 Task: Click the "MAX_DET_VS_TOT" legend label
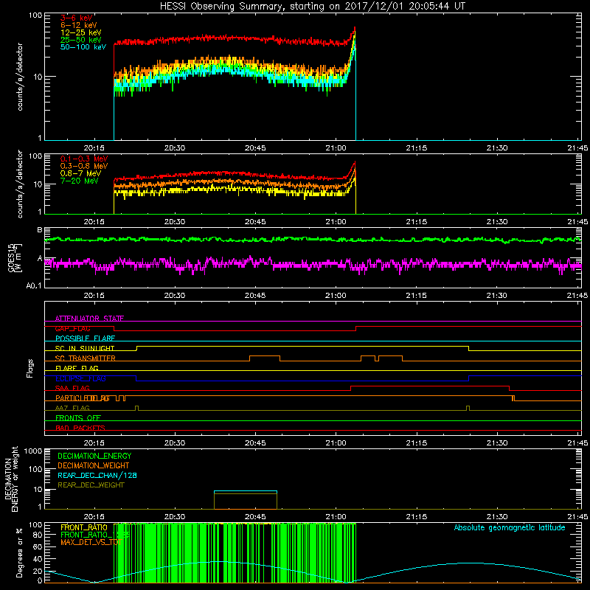pyautogui.click(x=91, y=542)
